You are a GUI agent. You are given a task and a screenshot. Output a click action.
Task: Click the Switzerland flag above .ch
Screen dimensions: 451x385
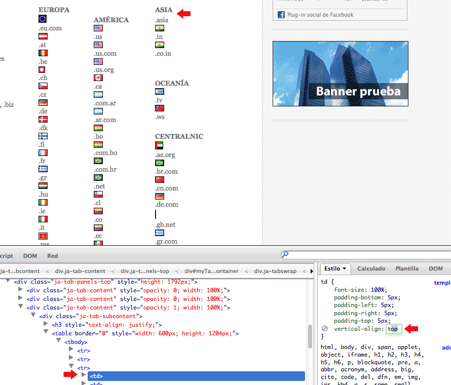point(42,69)
